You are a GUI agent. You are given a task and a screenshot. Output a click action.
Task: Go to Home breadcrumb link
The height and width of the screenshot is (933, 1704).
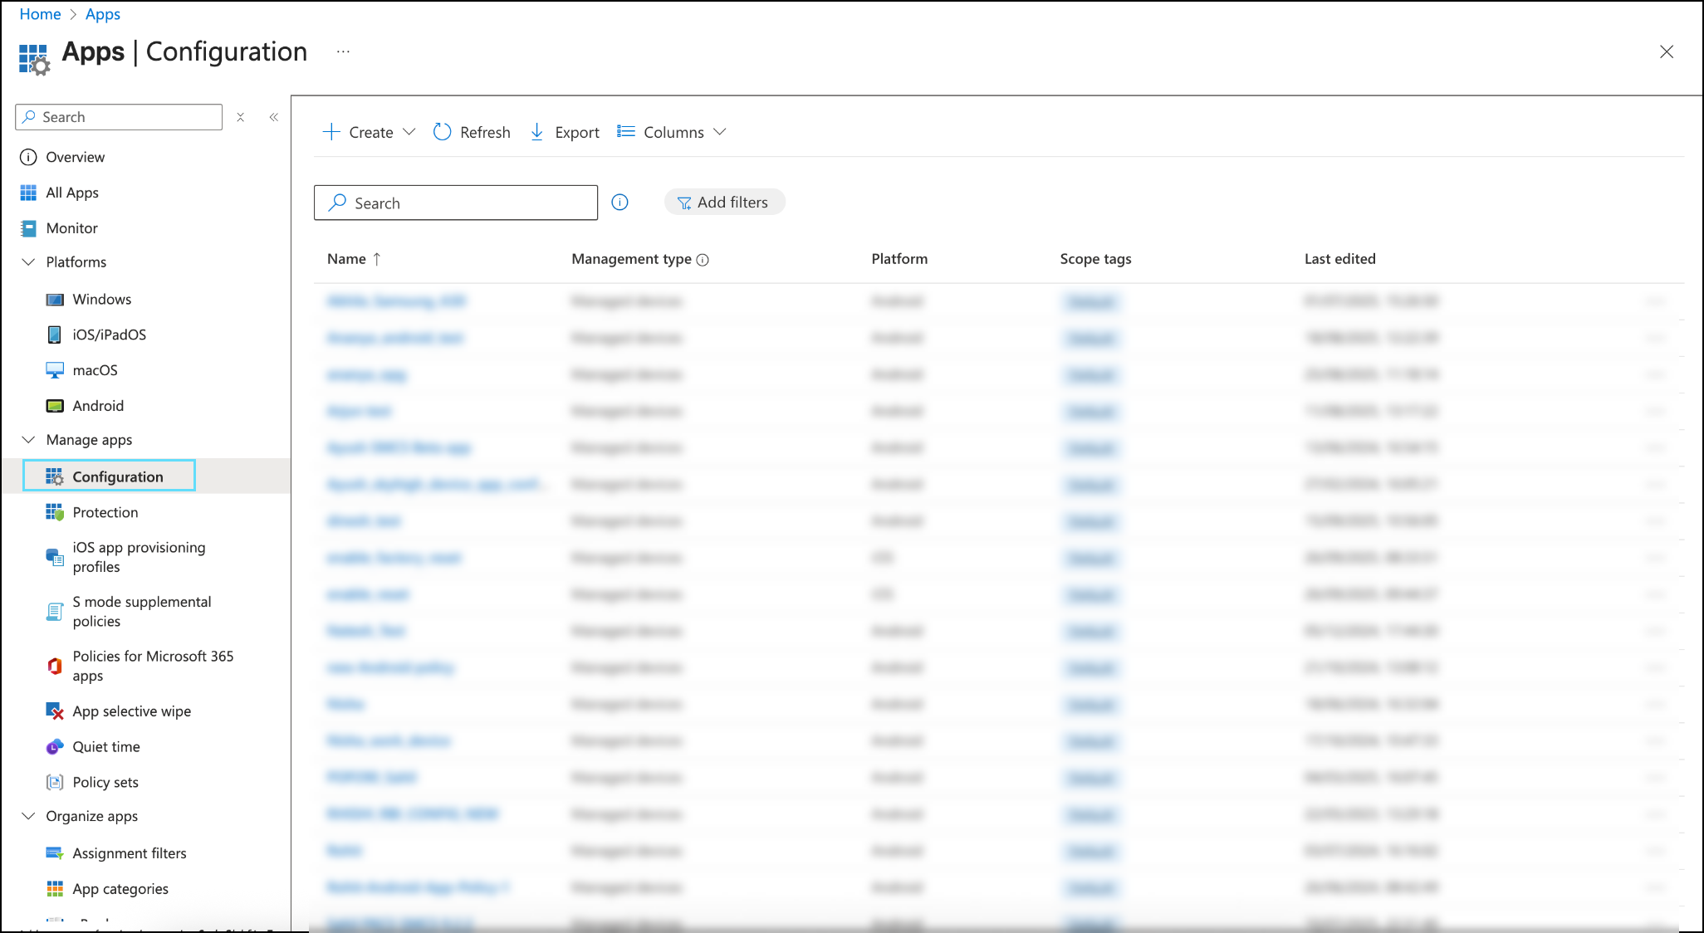click(x=40, y=14)
